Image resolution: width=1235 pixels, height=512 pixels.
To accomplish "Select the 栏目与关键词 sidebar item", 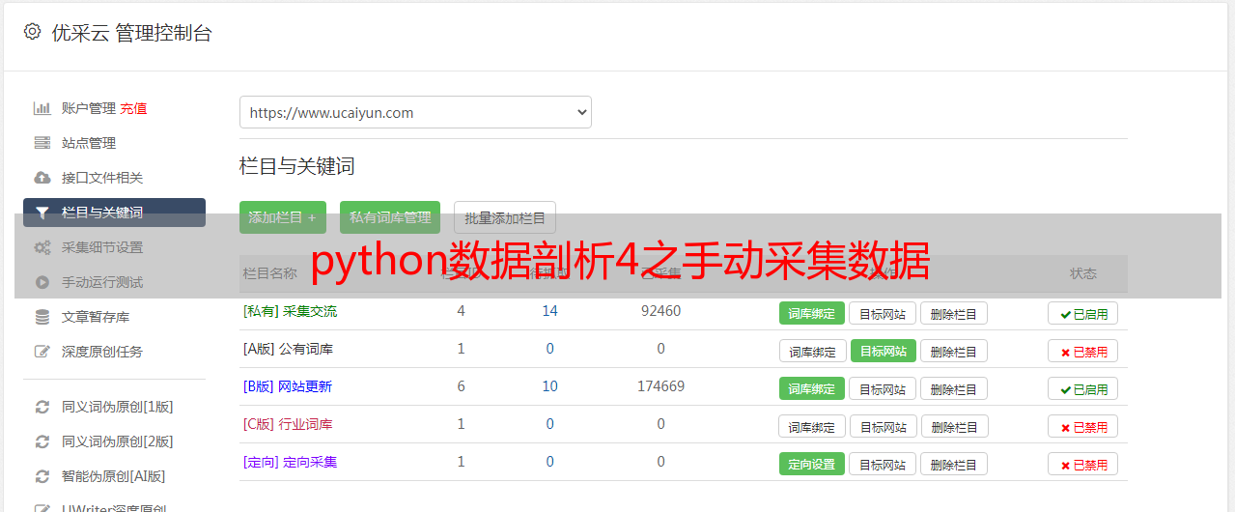I will (x=114, y=213).
